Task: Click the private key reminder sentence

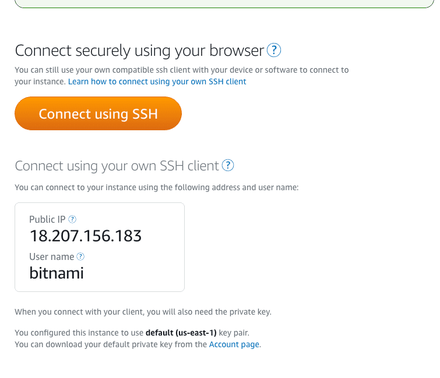Action: click(x=143, y=312)
